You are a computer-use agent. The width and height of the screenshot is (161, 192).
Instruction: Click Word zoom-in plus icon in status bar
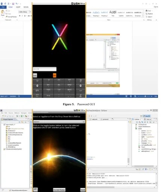(152, 96)
